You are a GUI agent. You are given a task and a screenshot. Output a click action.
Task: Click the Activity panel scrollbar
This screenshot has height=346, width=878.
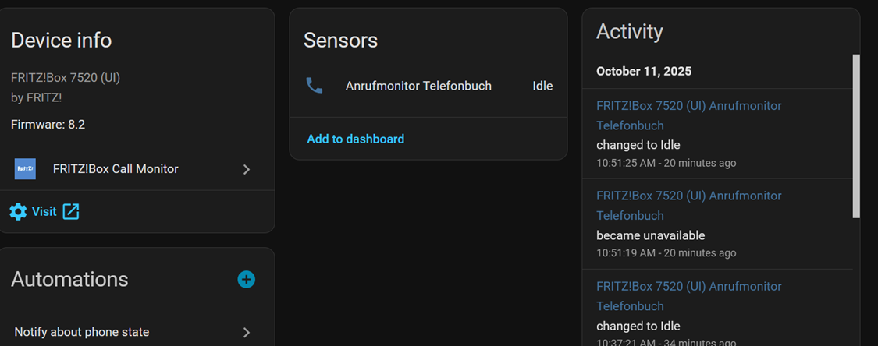click(x=855, y=136)
